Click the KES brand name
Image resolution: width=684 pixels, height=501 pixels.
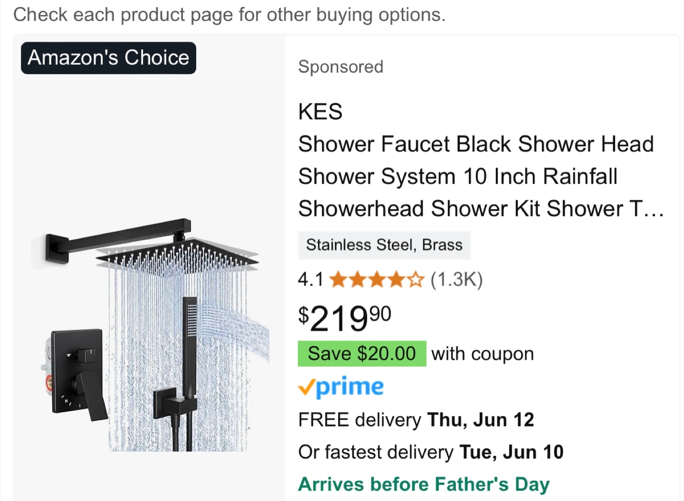[320, 112]
